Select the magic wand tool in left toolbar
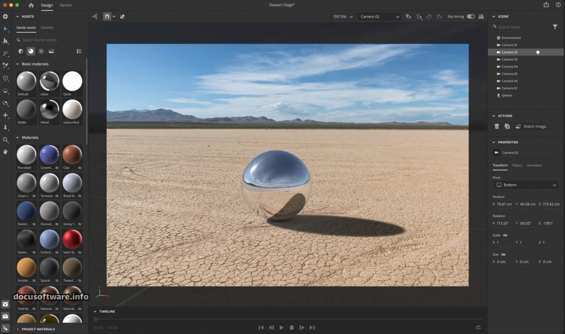The width and height of the screenshot is (565, 334). pos(6,53)
